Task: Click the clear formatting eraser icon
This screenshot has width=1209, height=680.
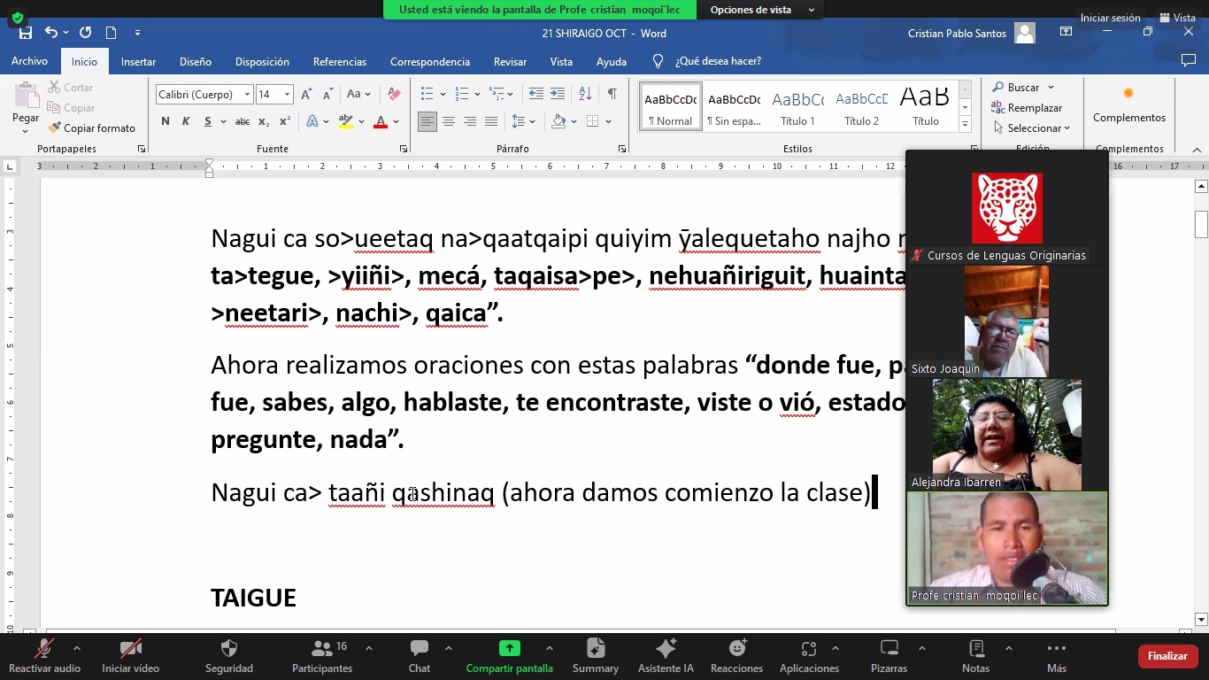Action: (x=395, y=94)
